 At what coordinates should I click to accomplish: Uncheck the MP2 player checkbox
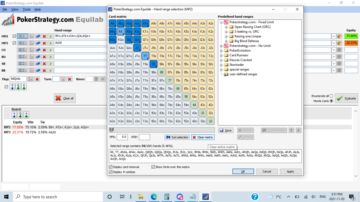[x=14, y=36]
